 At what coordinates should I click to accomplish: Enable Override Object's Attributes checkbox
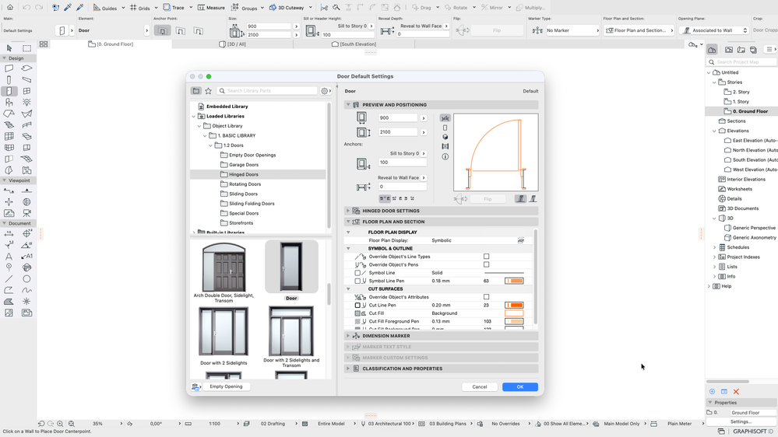pyautogui.click(x=486, y=297)
